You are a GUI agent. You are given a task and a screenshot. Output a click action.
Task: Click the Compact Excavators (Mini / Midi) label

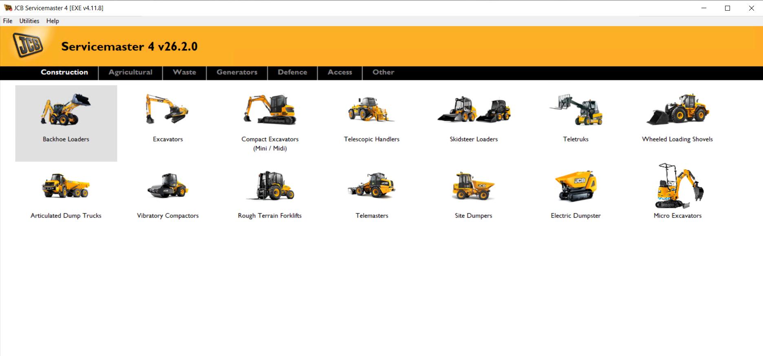(270, 144)
